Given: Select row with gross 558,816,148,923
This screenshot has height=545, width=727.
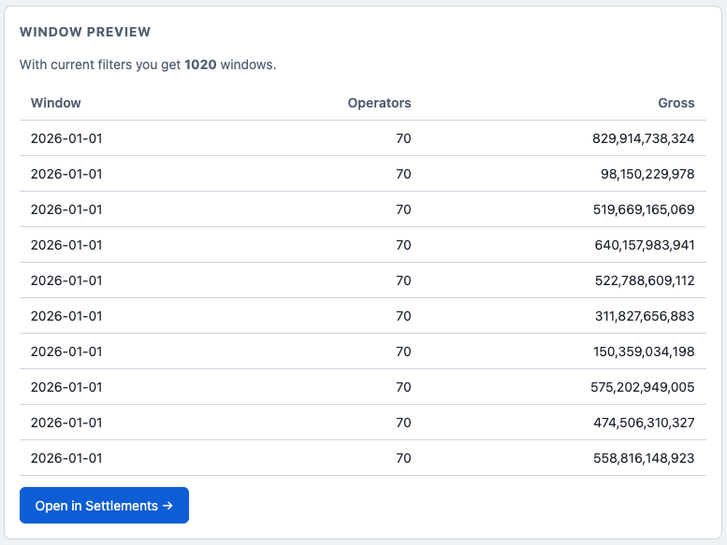Looking at the screenshot, I should (x=363, y=458).
